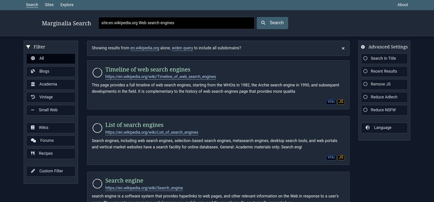Open the Sites tab in top navigation

click(x=49, y=5)
